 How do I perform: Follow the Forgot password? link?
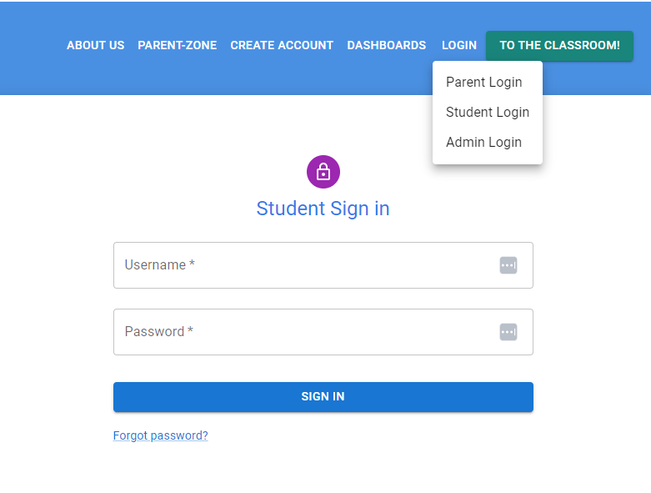160,435
